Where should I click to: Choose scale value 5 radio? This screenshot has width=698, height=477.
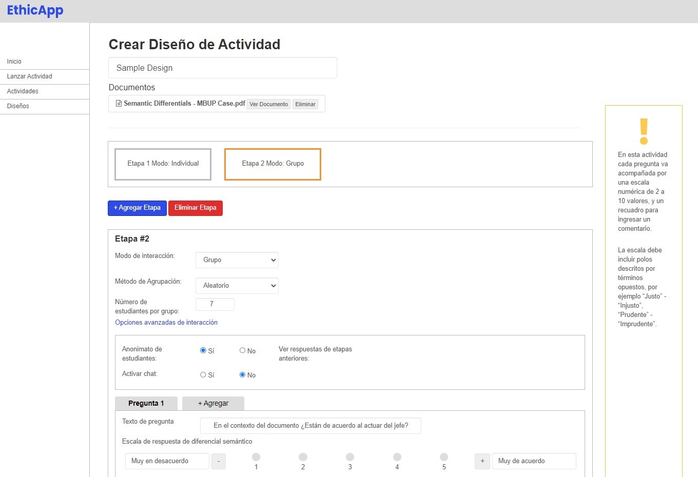point(444,457)
